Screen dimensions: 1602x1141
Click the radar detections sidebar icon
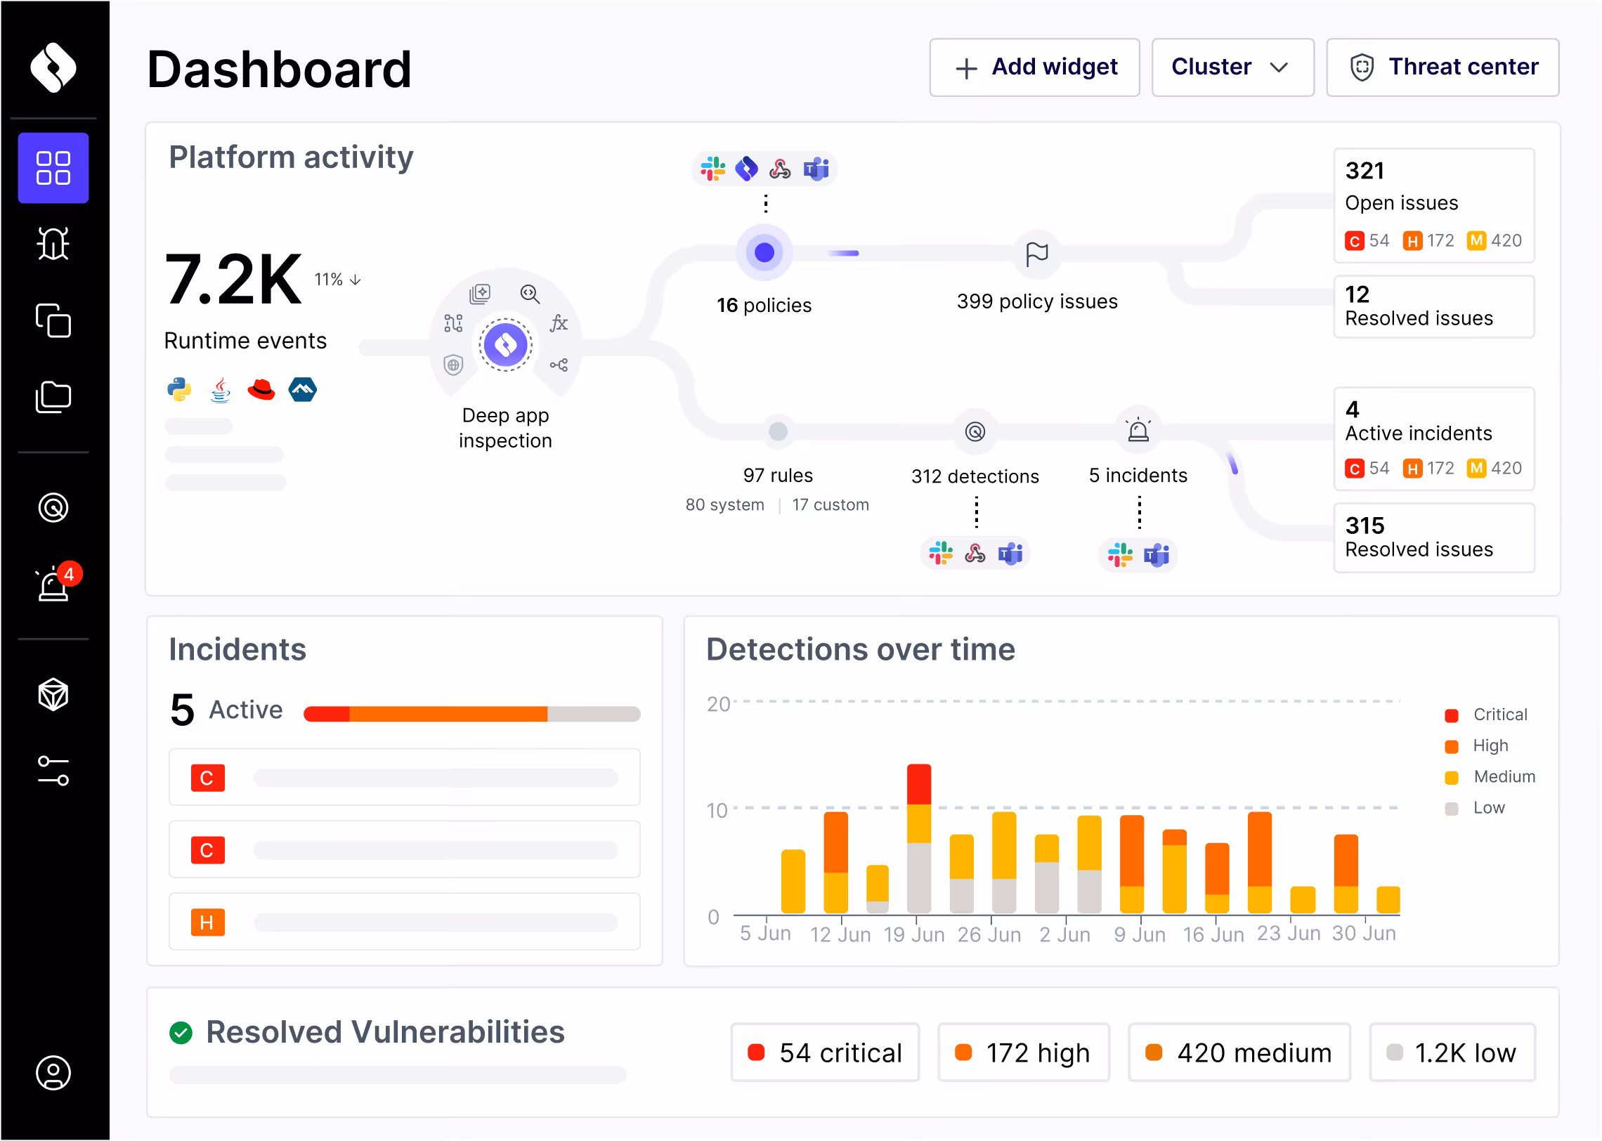pos(53,507)
